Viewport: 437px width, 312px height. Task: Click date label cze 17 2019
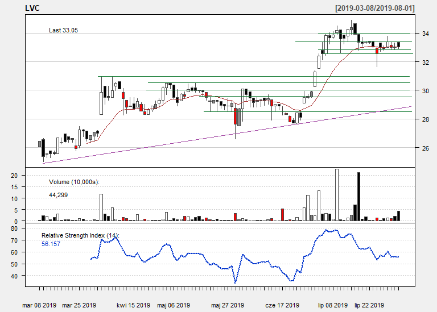(x=282, y=305)
